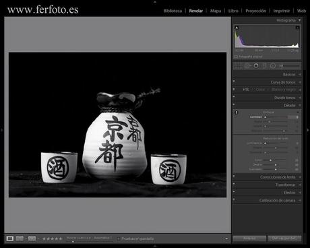Toggle the Dividir tonos panel switch
The width and height of the screenshot is (310, 248).
[x=234, y=96]
